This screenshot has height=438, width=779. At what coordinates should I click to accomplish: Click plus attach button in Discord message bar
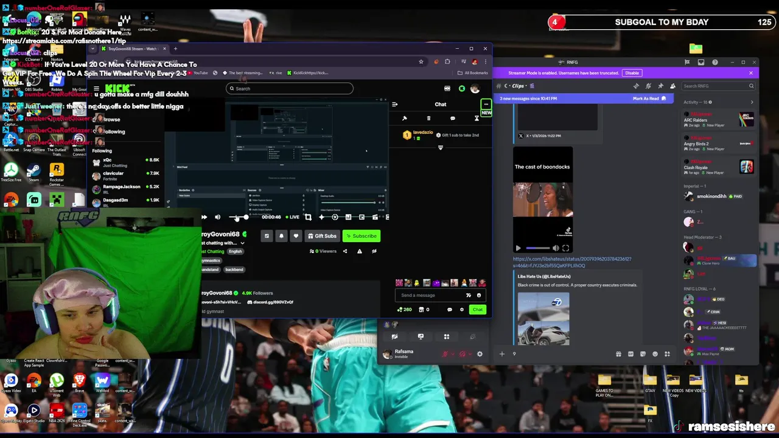(501, 354)
